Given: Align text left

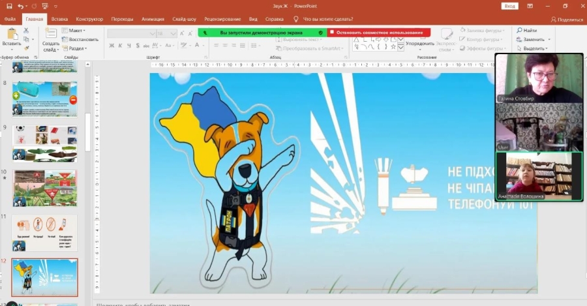Looking at the screenshot, I should click(x=217, y=46).
